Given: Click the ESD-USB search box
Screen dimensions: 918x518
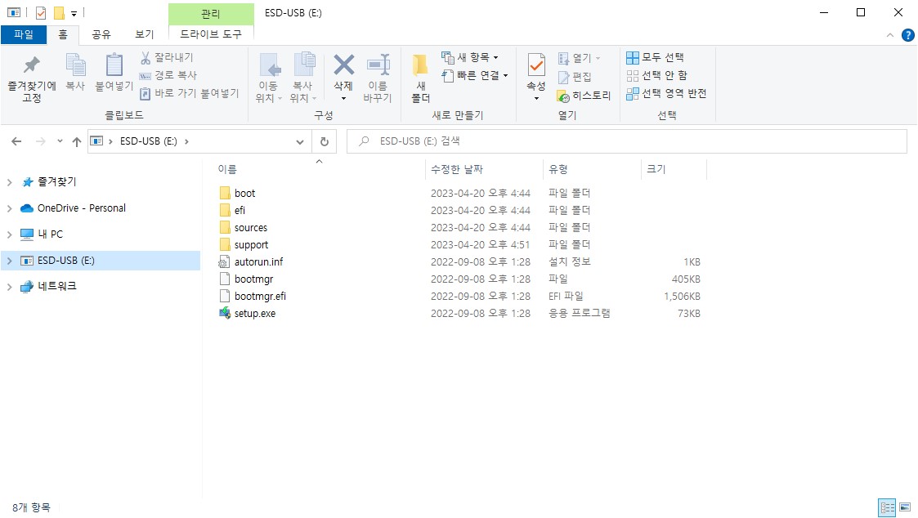Looking at the screenshot, I should [627, 141].
